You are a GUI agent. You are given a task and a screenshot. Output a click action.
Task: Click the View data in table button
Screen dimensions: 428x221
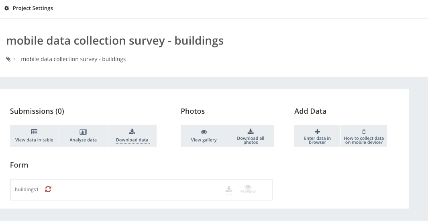[34, 136]
